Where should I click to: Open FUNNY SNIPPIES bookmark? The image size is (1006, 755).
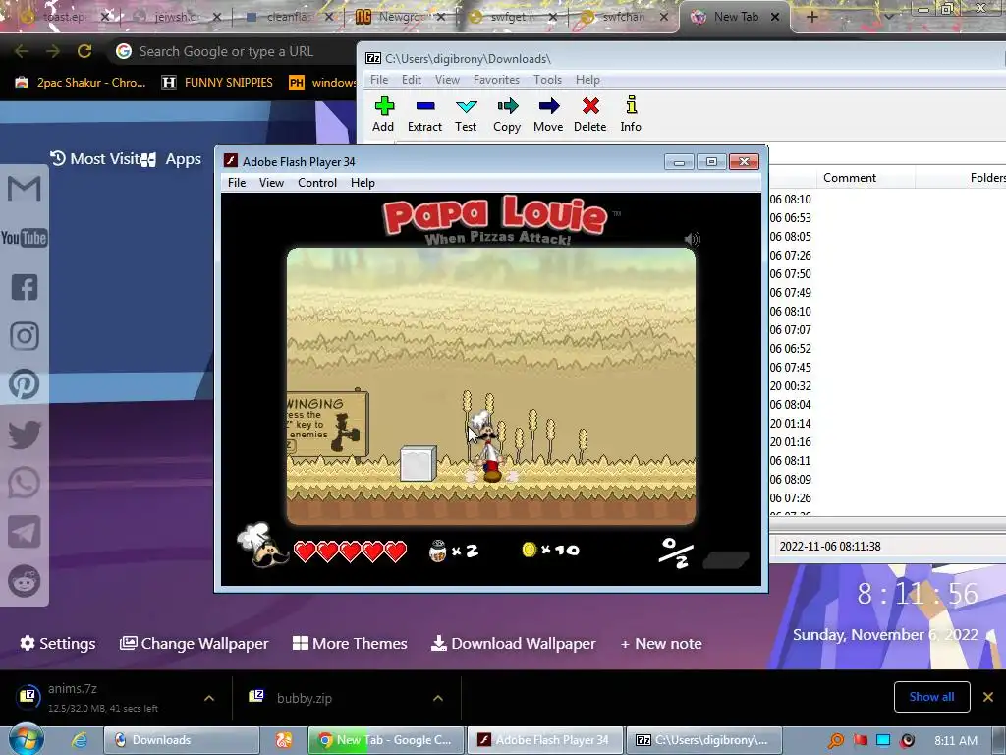click(218, 83)
